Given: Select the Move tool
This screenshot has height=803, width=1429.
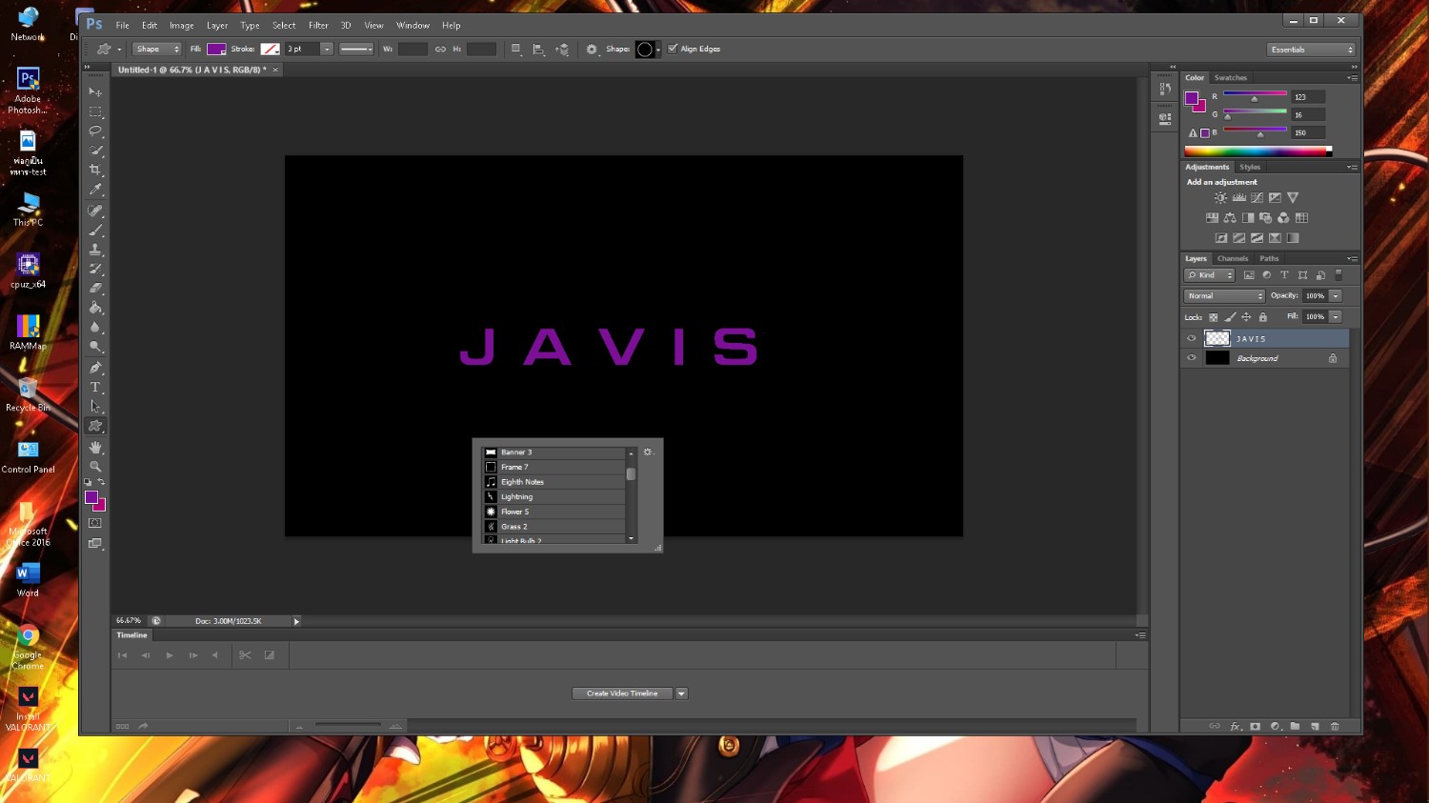Looking at the screenshot, I should coord(95,92).
